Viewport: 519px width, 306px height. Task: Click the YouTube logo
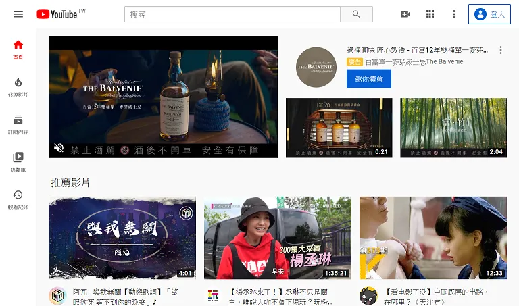point(61,14)
